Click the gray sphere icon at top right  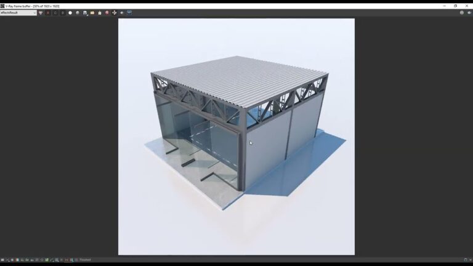click(x=462, y=12)
